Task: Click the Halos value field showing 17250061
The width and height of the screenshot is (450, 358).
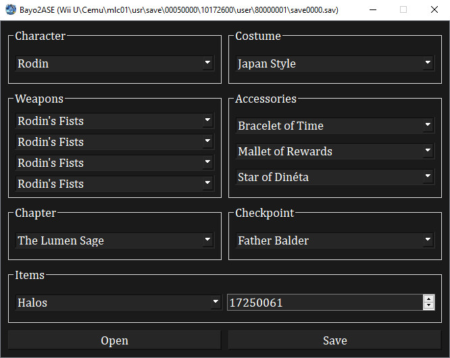Action: pyautogui.click(x=324, y=303)
